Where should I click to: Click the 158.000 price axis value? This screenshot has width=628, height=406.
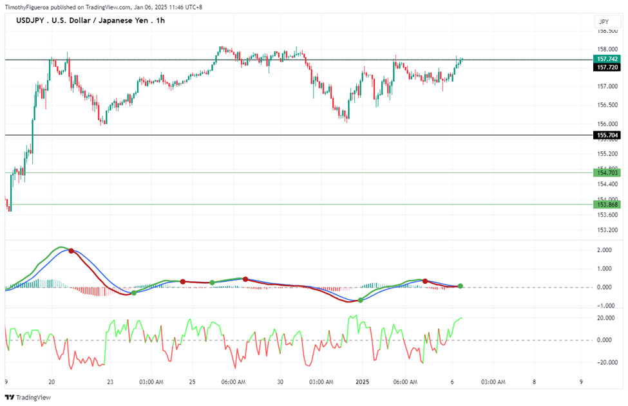point(607,49)
